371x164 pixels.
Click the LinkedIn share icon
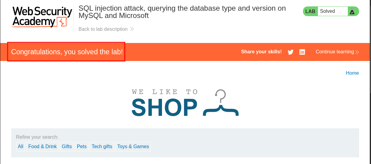pyautogui.click(x=302, y=52)
